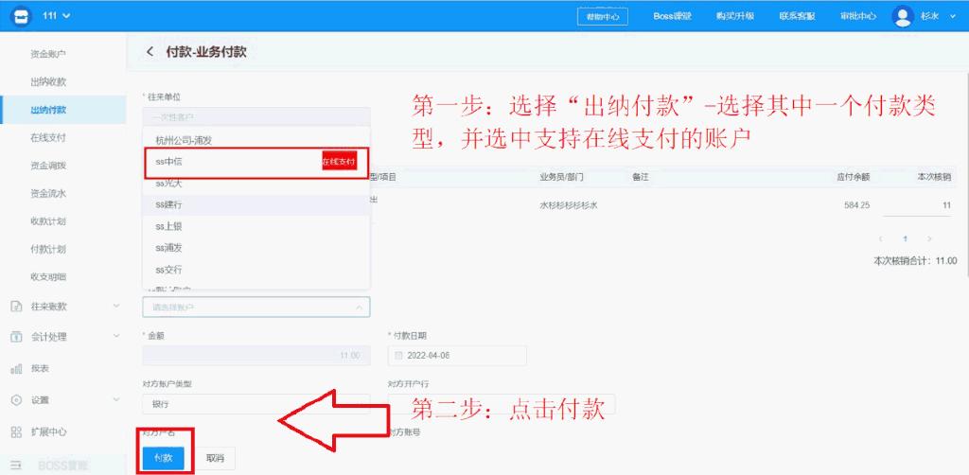
Task: Edit the 本次核销 value 11
Action: coord(917,205)
